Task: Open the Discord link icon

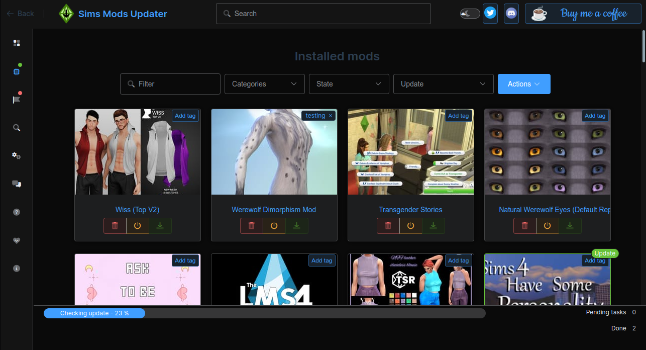Action: 511,14
